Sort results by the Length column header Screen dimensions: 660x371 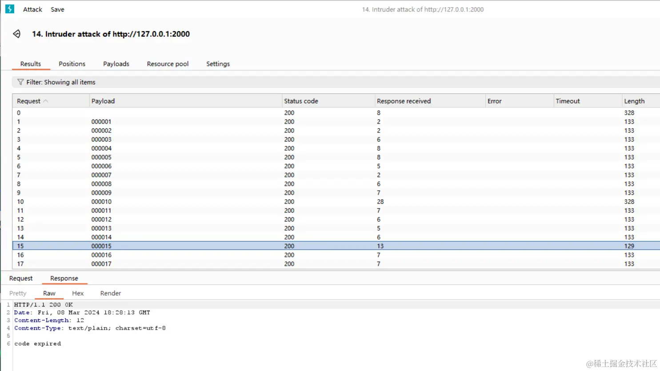[x=641, y=101]
